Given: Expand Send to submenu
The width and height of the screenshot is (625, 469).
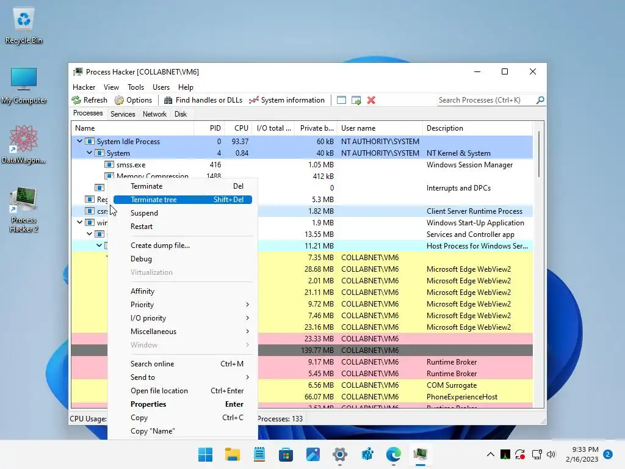Looking at the screenshot, I should (248, 377).
